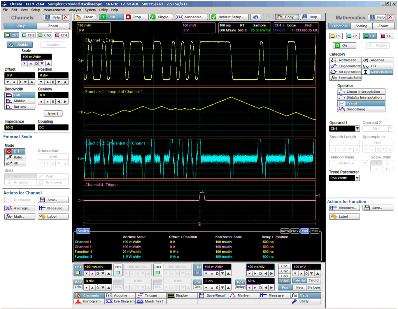
Task: Open the Copy dropdown in toolbar
Action: tap(286, 17)
